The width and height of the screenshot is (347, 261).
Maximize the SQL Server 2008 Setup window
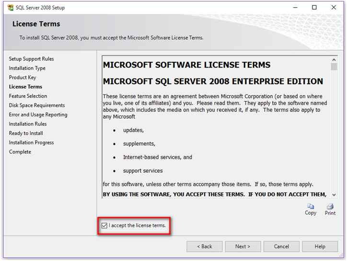[x=314, y=8]
